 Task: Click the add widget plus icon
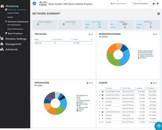click(x=158, y=14)
